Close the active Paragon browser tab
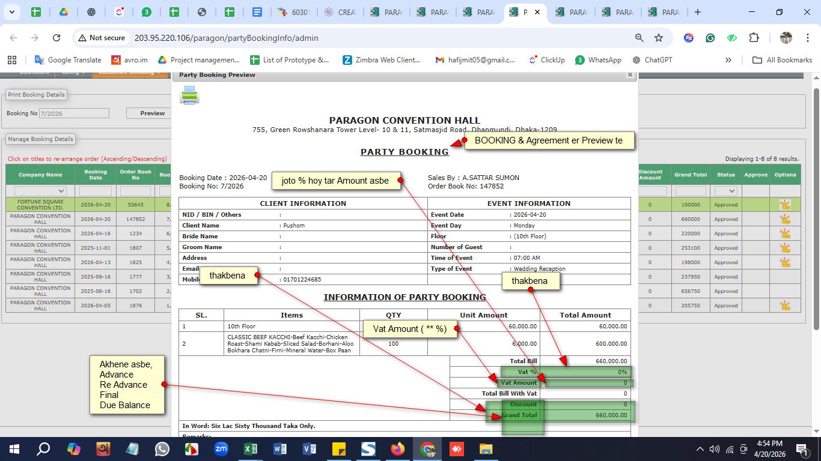This screenshot has height=461, width=821. [537, 12]
